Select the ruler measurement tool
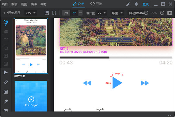The image size is (175, 117). tap(6, 83)
